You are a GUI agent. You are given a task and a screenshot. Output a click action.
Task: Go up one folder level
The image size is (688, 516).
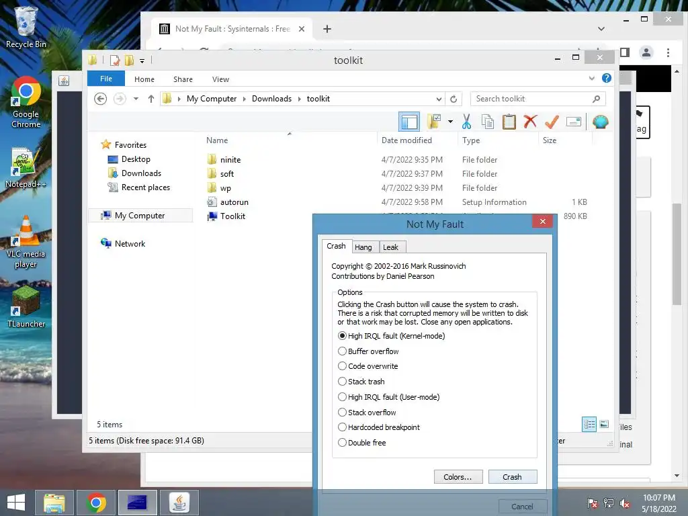(x=151, y=99)
